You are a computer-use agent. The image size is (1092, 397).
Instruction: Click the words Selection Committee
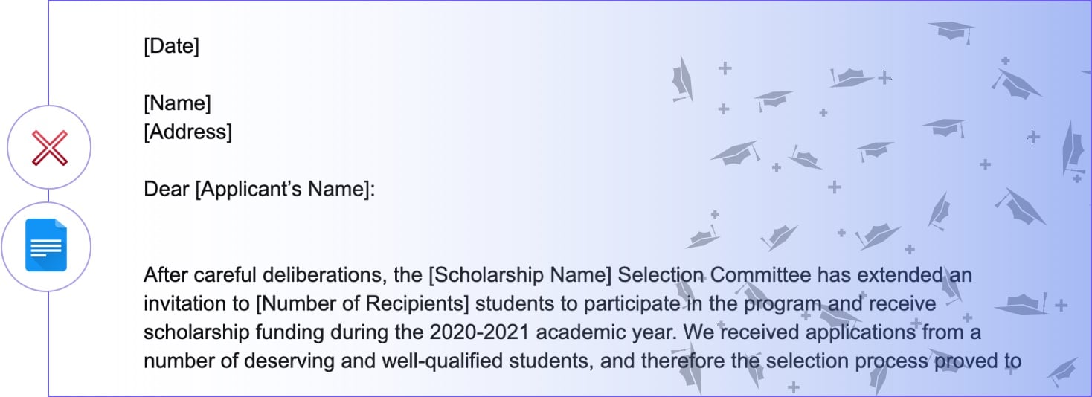715,276
